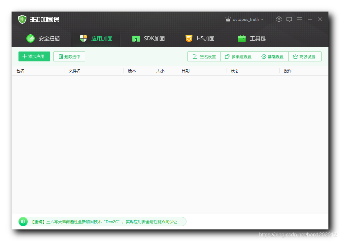Close the 360加固保 window
The height and width of the screenshot is (241, 340).
(320, 19)
